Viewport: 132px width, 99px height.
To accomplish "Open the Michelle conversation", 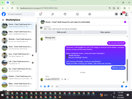I will (x=18, y=40).
